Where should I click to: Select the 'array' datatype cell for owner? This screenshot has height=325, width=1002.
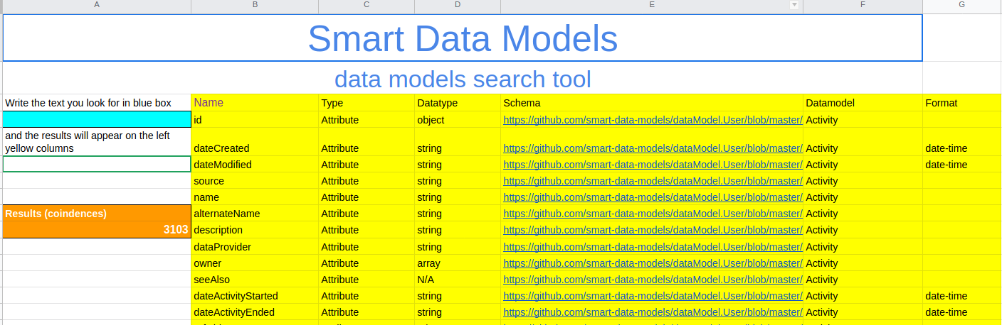[x=458, y=263]
